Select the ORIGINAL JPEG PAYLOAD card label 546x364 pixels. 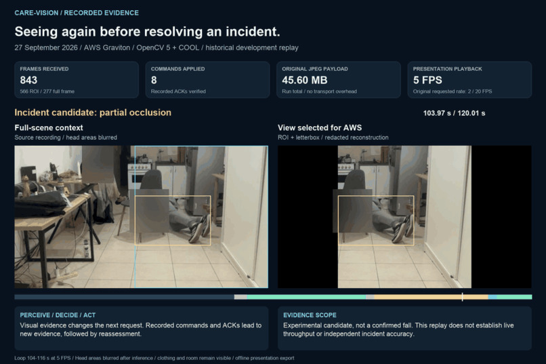pos(315,69)
